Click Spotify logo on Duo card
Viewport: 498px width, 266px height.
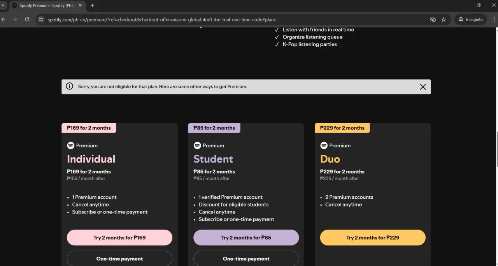(324, 145)
